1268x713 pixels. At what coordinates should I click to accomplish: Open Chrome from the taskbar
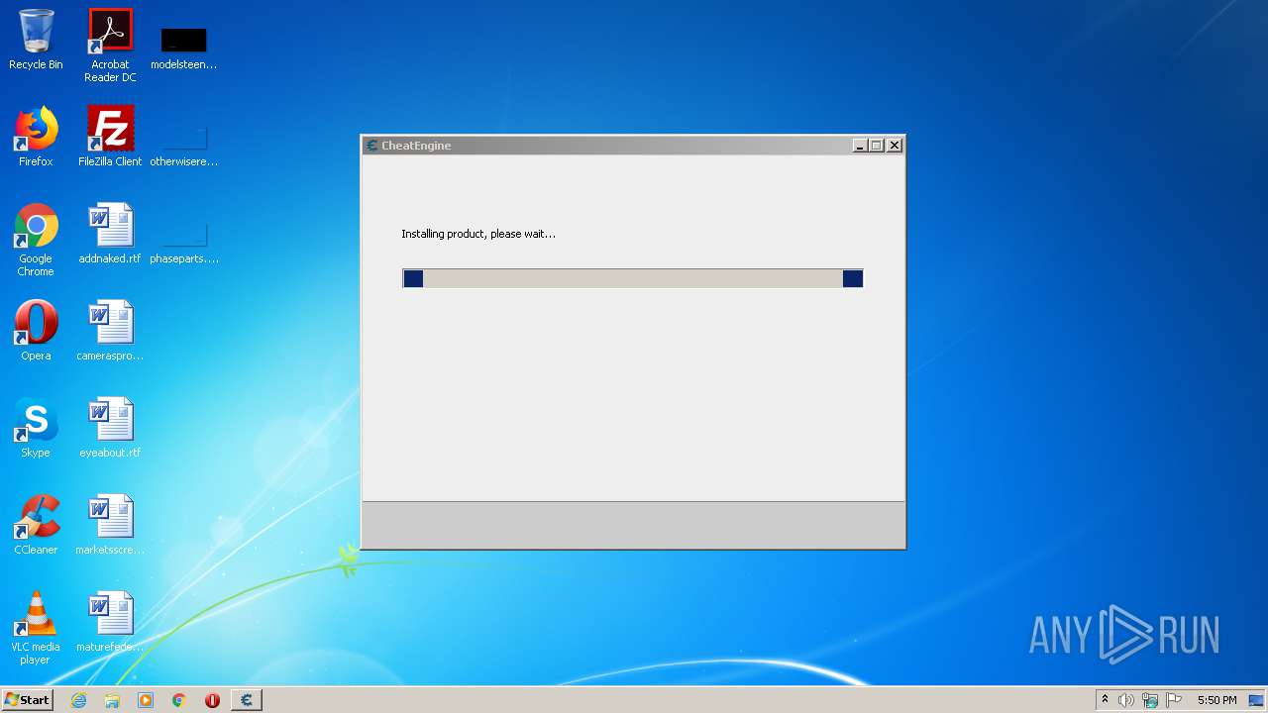(x=179, y=700)
